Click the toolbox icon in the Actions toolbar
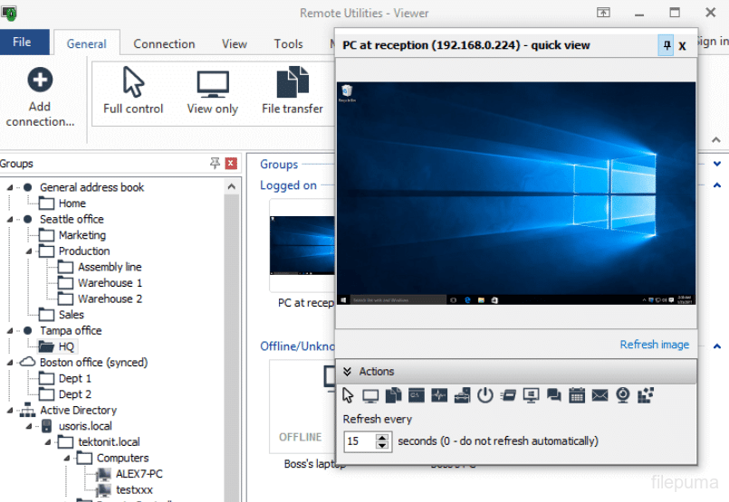The image size is (729, 502). pyautogui.click(x=462, y=395)
